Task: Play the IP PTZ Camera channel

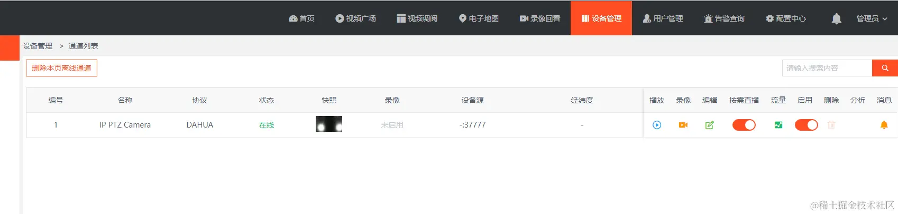Action: [657, 125]
